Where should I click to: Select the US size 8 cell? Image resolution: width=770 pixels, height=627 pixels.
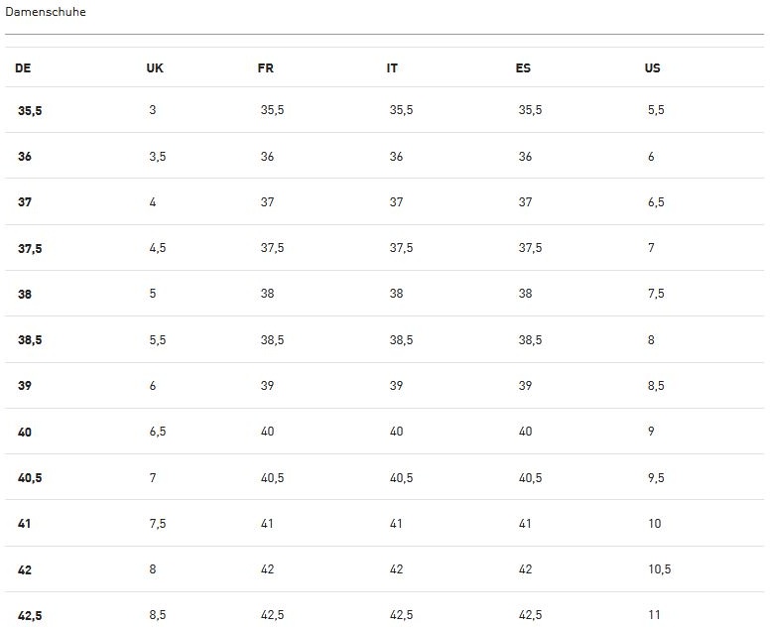(x=651, y=340)
